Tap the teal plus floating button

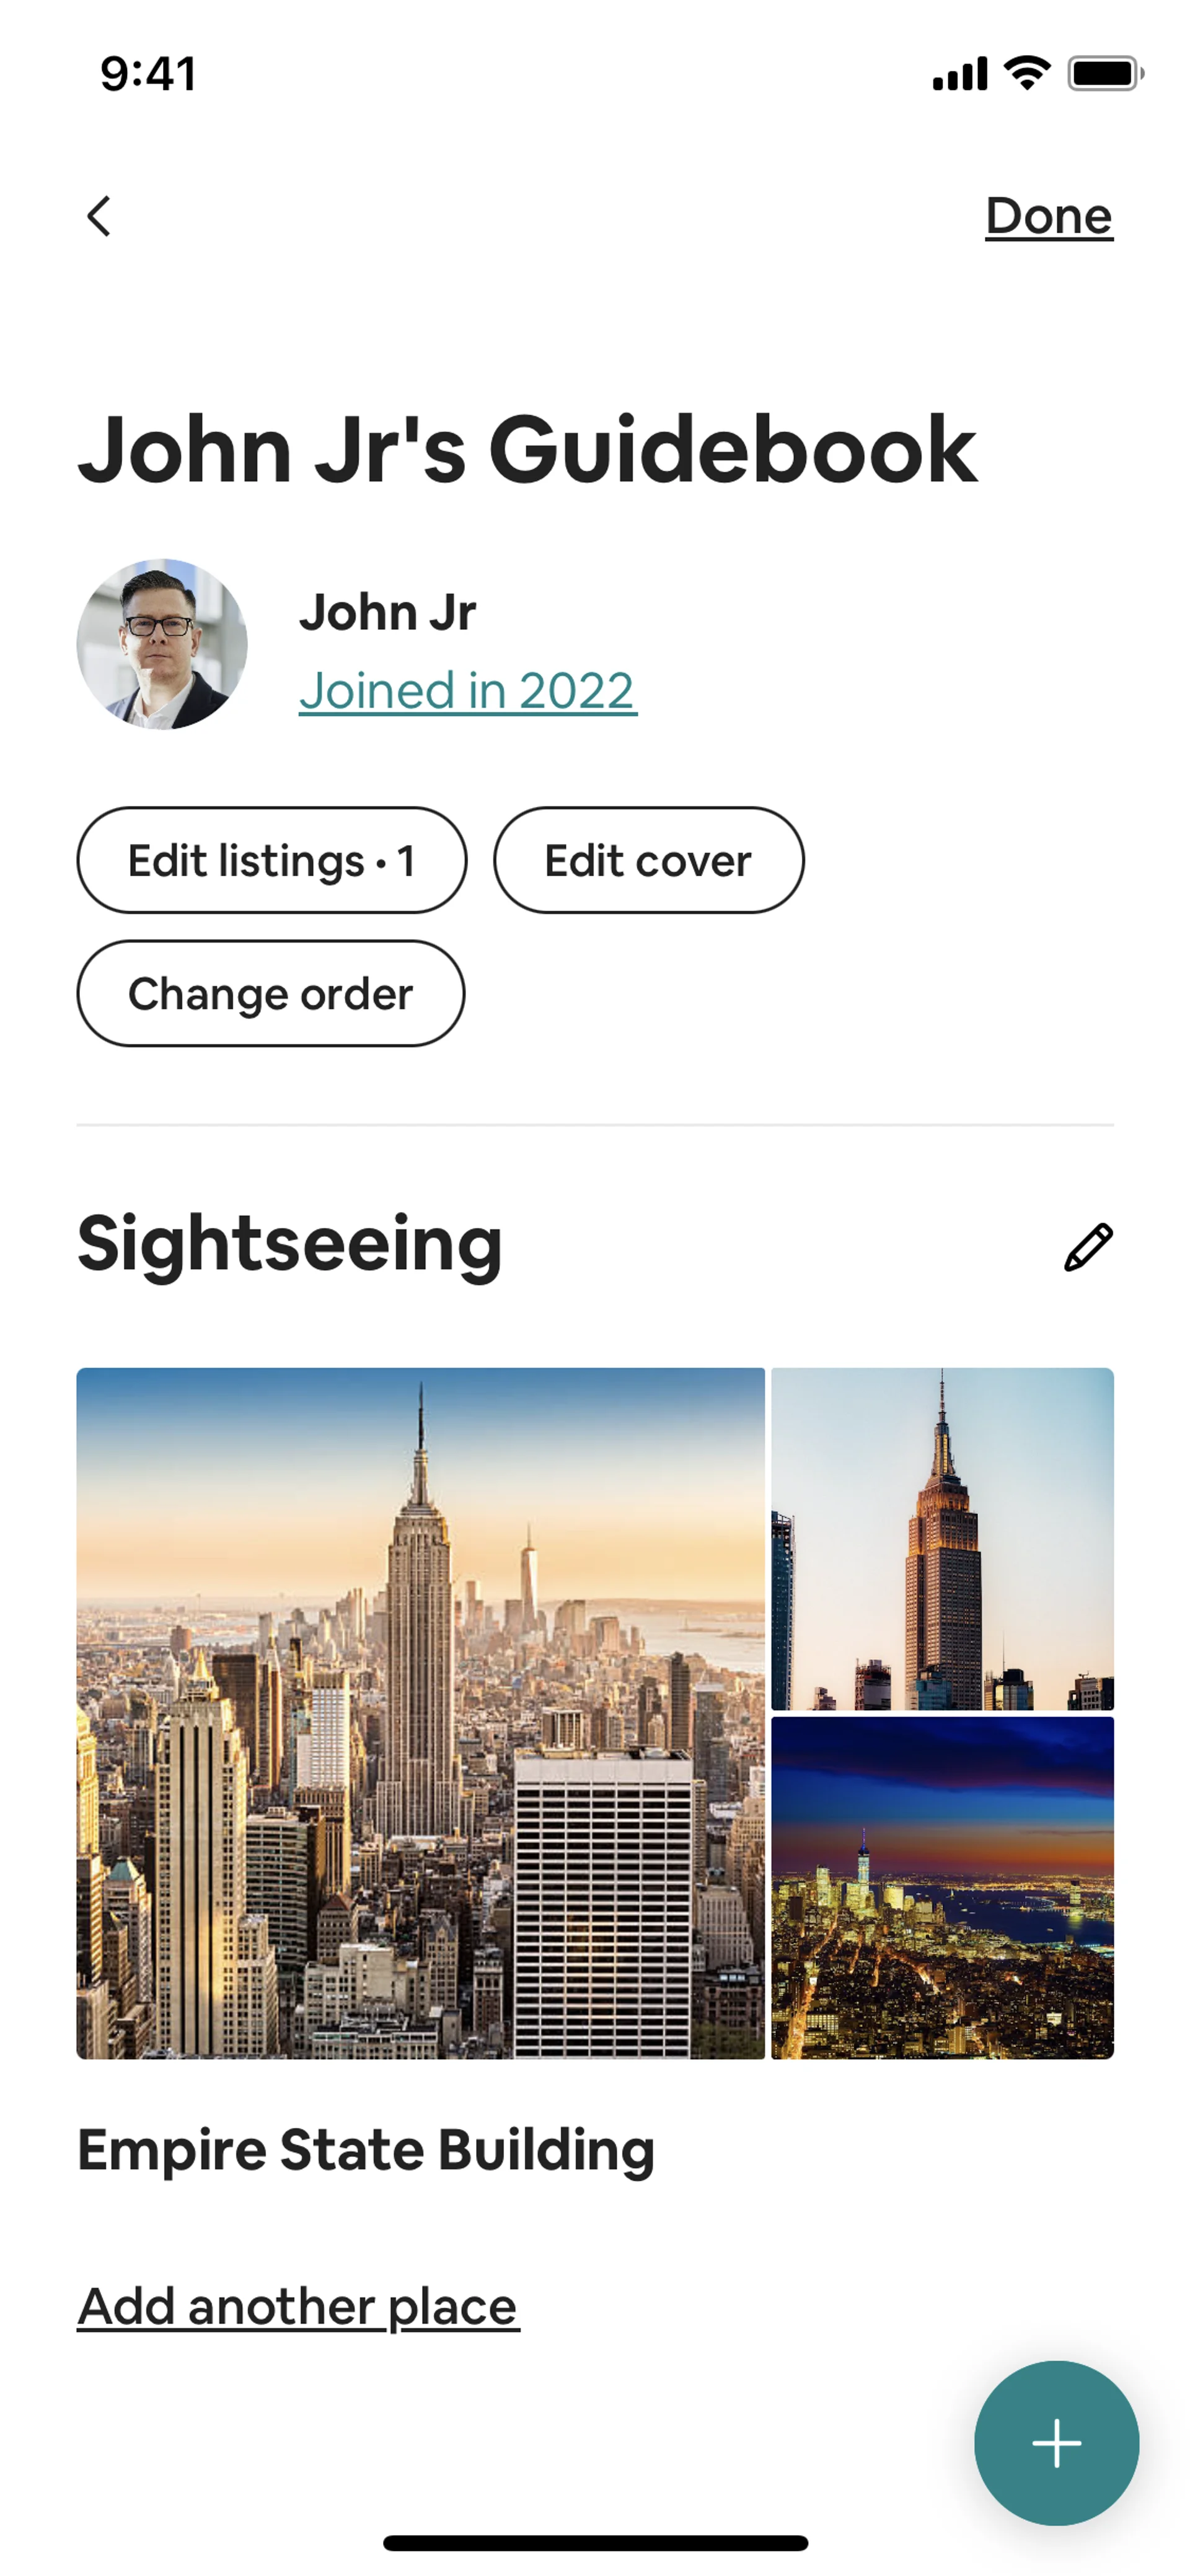click(1056, 2443)
